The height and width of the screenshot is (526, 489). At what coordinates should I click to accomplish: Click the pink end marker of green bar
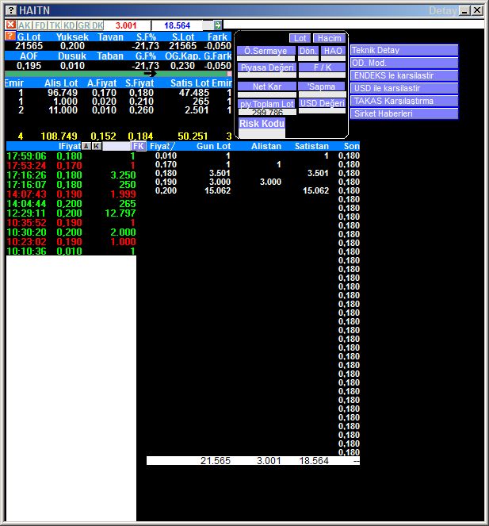coord(229,74)
